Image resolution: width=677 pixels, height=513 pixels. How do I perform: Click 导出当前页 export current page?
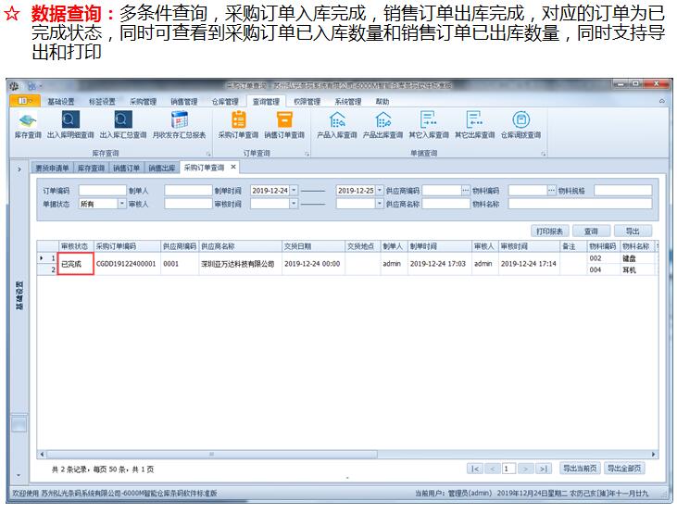point(580,469)
